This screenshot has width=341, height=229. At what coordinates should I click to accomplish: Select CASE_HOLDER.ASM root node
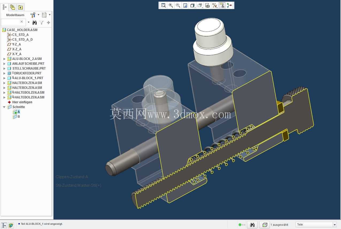pyautogui.click(x=22, y=30)
